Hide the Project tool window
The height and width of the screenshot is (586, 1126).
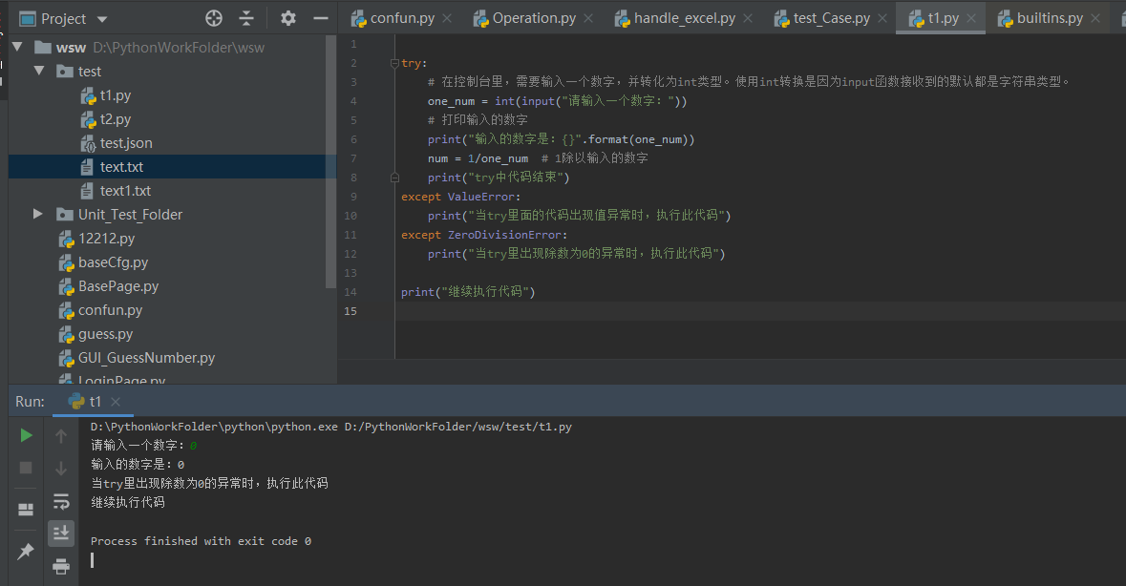(321, 19)
